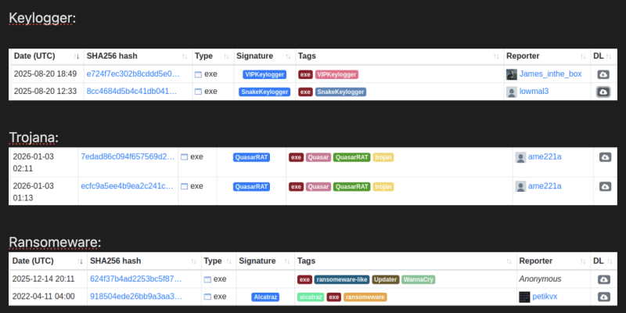The height and width of the screenshot is (313, 626).
Task: Open James_inthe_box reporter profile link
Action: coord(551,74)
